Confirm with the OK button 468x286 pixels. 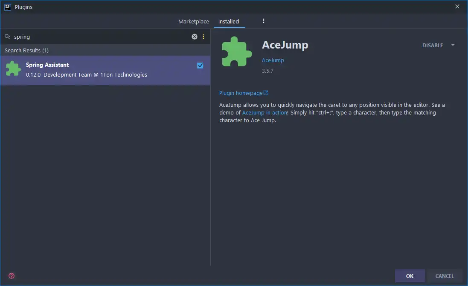coord(410,276)
